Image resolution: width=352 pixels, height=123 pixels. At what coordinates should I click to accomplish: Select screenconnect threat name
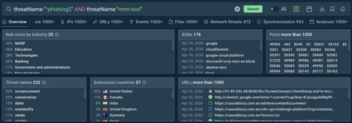pyautogui.click(x=27, y=91)
